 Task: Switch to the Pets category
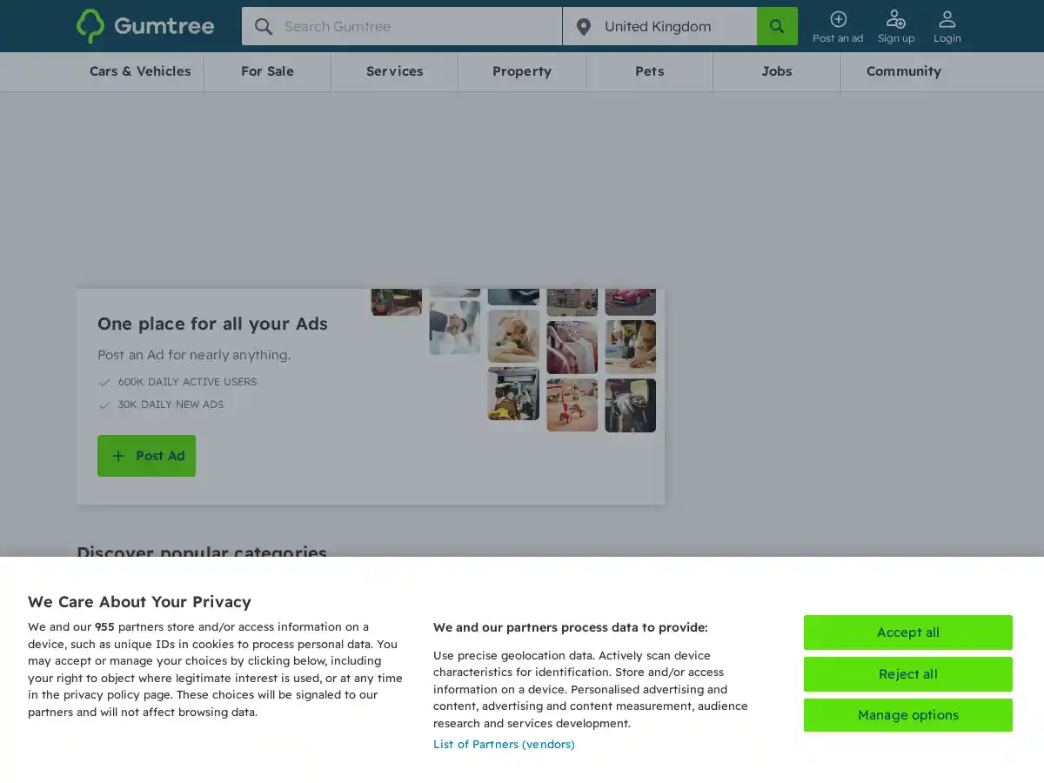[x=649, y=71]
